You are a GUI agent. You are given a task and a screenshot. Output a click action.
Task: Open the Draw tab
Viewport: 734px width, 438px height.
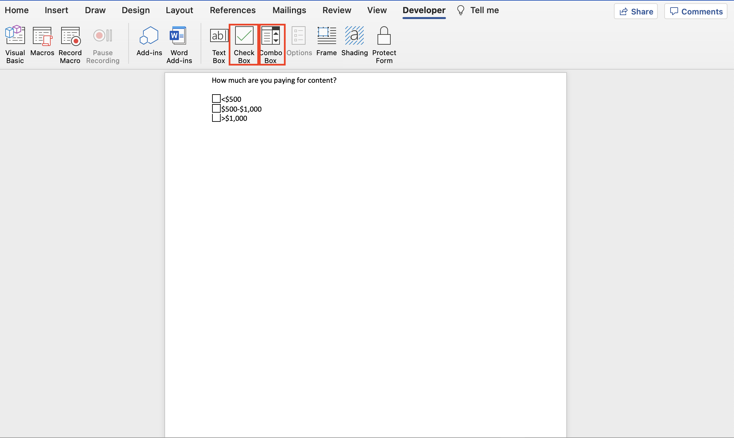coord(95,10)
